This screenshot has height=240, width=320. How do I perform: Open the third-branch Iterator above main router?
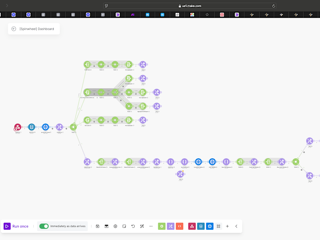(87, 120)
